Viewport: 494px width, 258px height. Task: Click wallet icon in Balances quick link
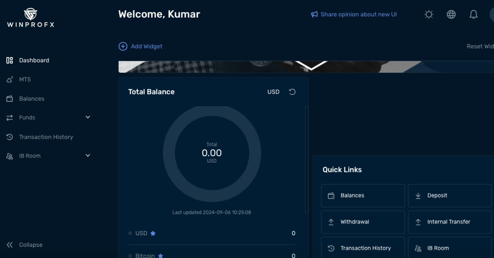pyautogui.click(x=331, y=196)
